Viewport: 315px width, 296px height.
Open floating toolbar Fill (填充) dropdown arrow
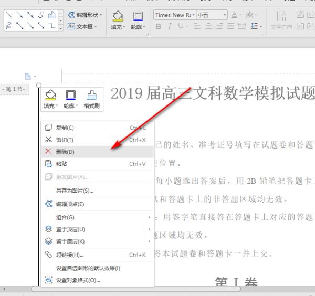click(x=57, y=105)
